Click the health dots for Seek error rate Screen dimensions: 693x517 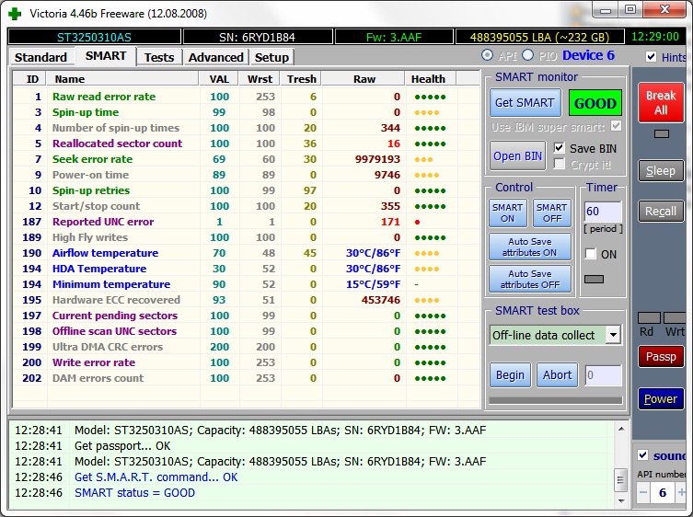click(423, 159)
